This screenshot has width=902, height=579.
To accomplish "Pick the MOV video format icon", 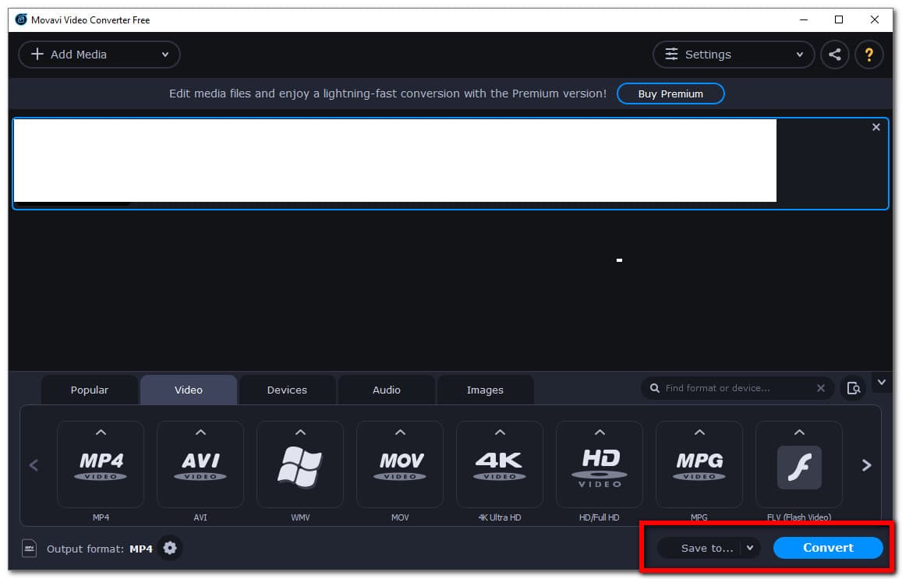I will coord(400,466).
